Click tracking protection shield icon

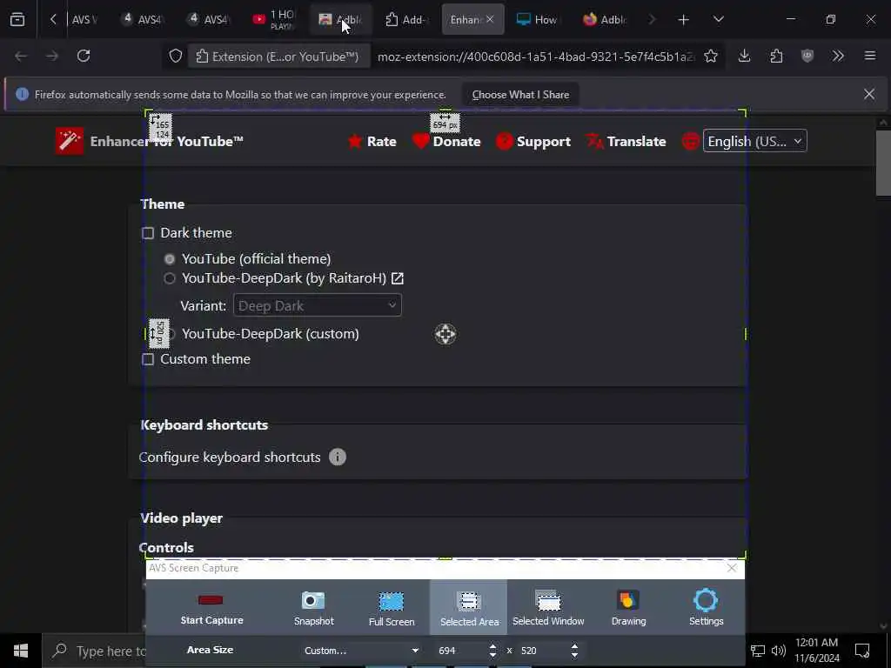[x=176, y=57]
